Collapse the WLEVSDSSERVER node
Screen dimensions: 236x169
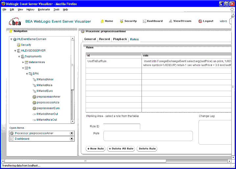pos(15,51)
